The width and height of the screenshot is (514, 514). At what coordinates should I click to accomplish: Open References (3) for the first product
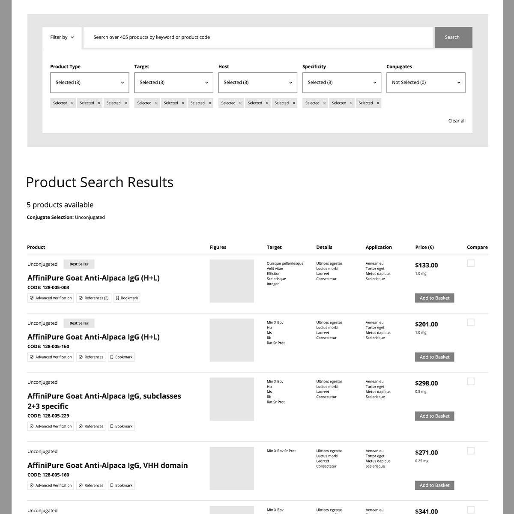[x=94, y=298]
